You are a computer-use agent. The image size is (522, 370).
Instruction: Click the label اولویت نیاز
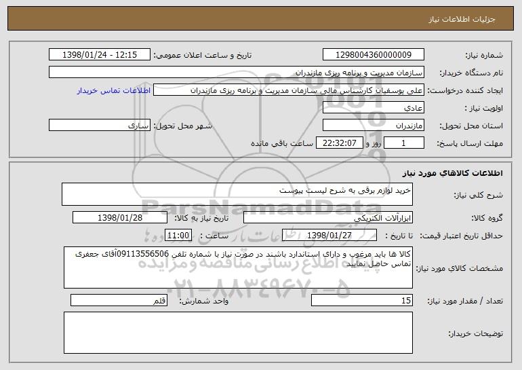click(484, 109)
